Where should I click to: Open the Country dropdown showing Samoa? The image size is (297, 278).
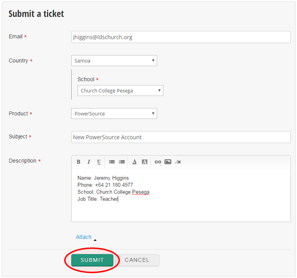click(x=114, y=60)
